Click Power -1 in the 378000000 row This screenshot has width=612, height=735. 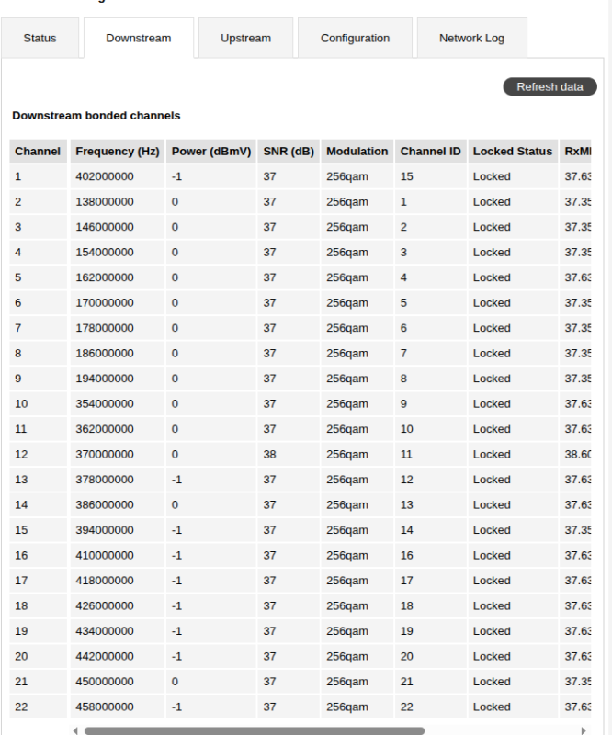(211, 480)
